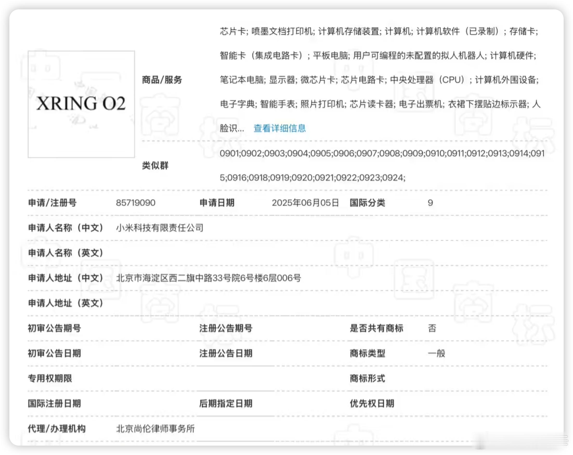Click the 类似群 label
The width and height of the screenshot is (573, 455).
(x=155, y=166)
